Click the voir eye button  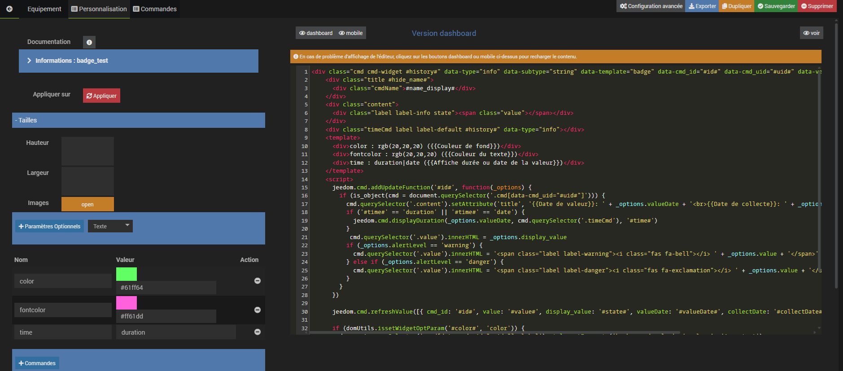(x=811, y=33)
